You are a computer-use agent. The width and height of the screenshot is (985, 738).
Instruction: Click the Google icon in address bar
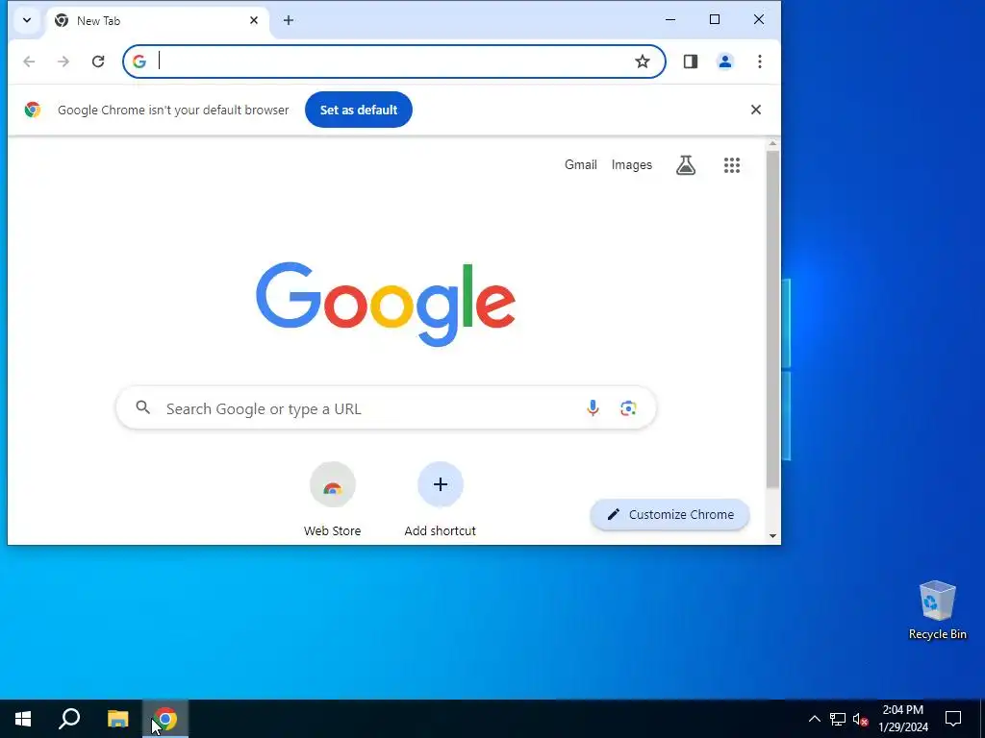pyautogui.click(x=139, y=61)
